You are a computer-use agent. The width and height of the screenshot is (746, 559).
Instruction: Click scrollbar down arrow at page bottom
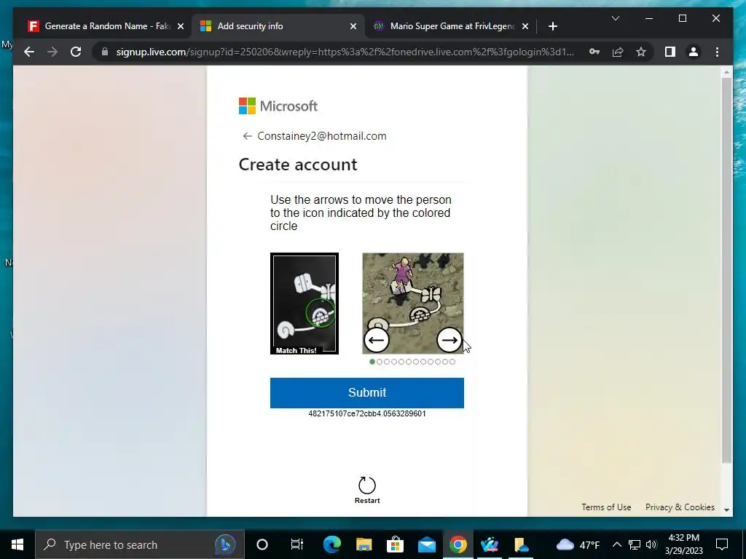click(726, 510)
